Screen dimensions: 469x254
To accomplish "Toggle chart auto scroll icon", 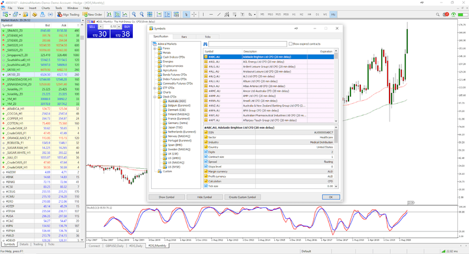I will (x=159, y=14).
